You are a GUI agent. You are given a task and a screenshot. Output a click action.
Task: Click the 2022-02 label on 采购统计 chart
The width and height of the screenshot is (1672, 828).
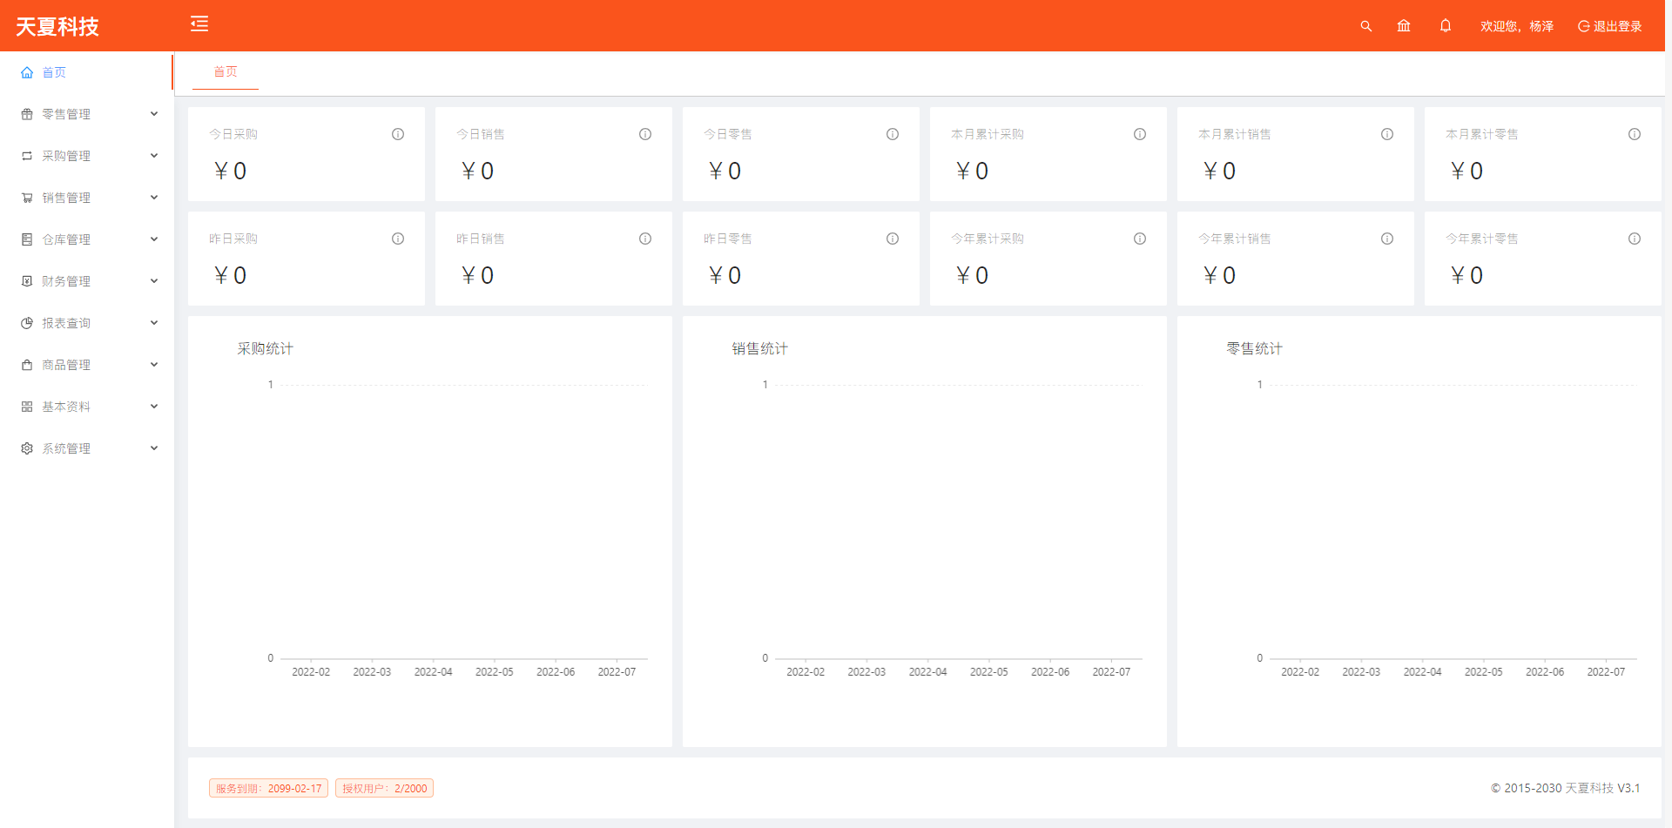coord(311,672)
